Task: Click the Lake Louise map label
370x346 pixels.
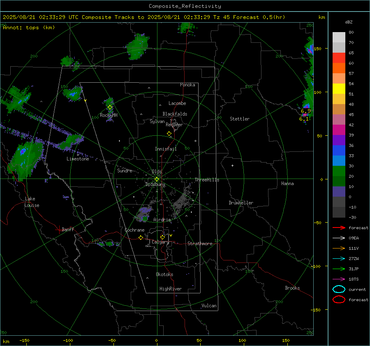Action: (32, 202)
